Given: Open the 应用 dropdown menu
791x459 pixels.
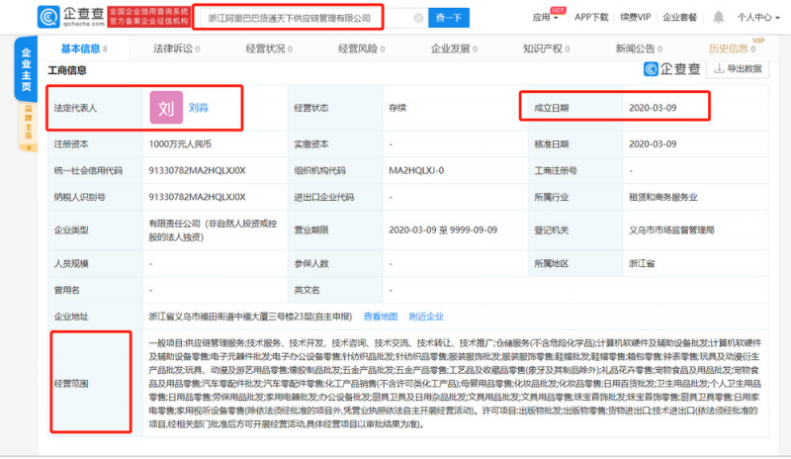Looking at the screenshot, I should tap(546, 17).
